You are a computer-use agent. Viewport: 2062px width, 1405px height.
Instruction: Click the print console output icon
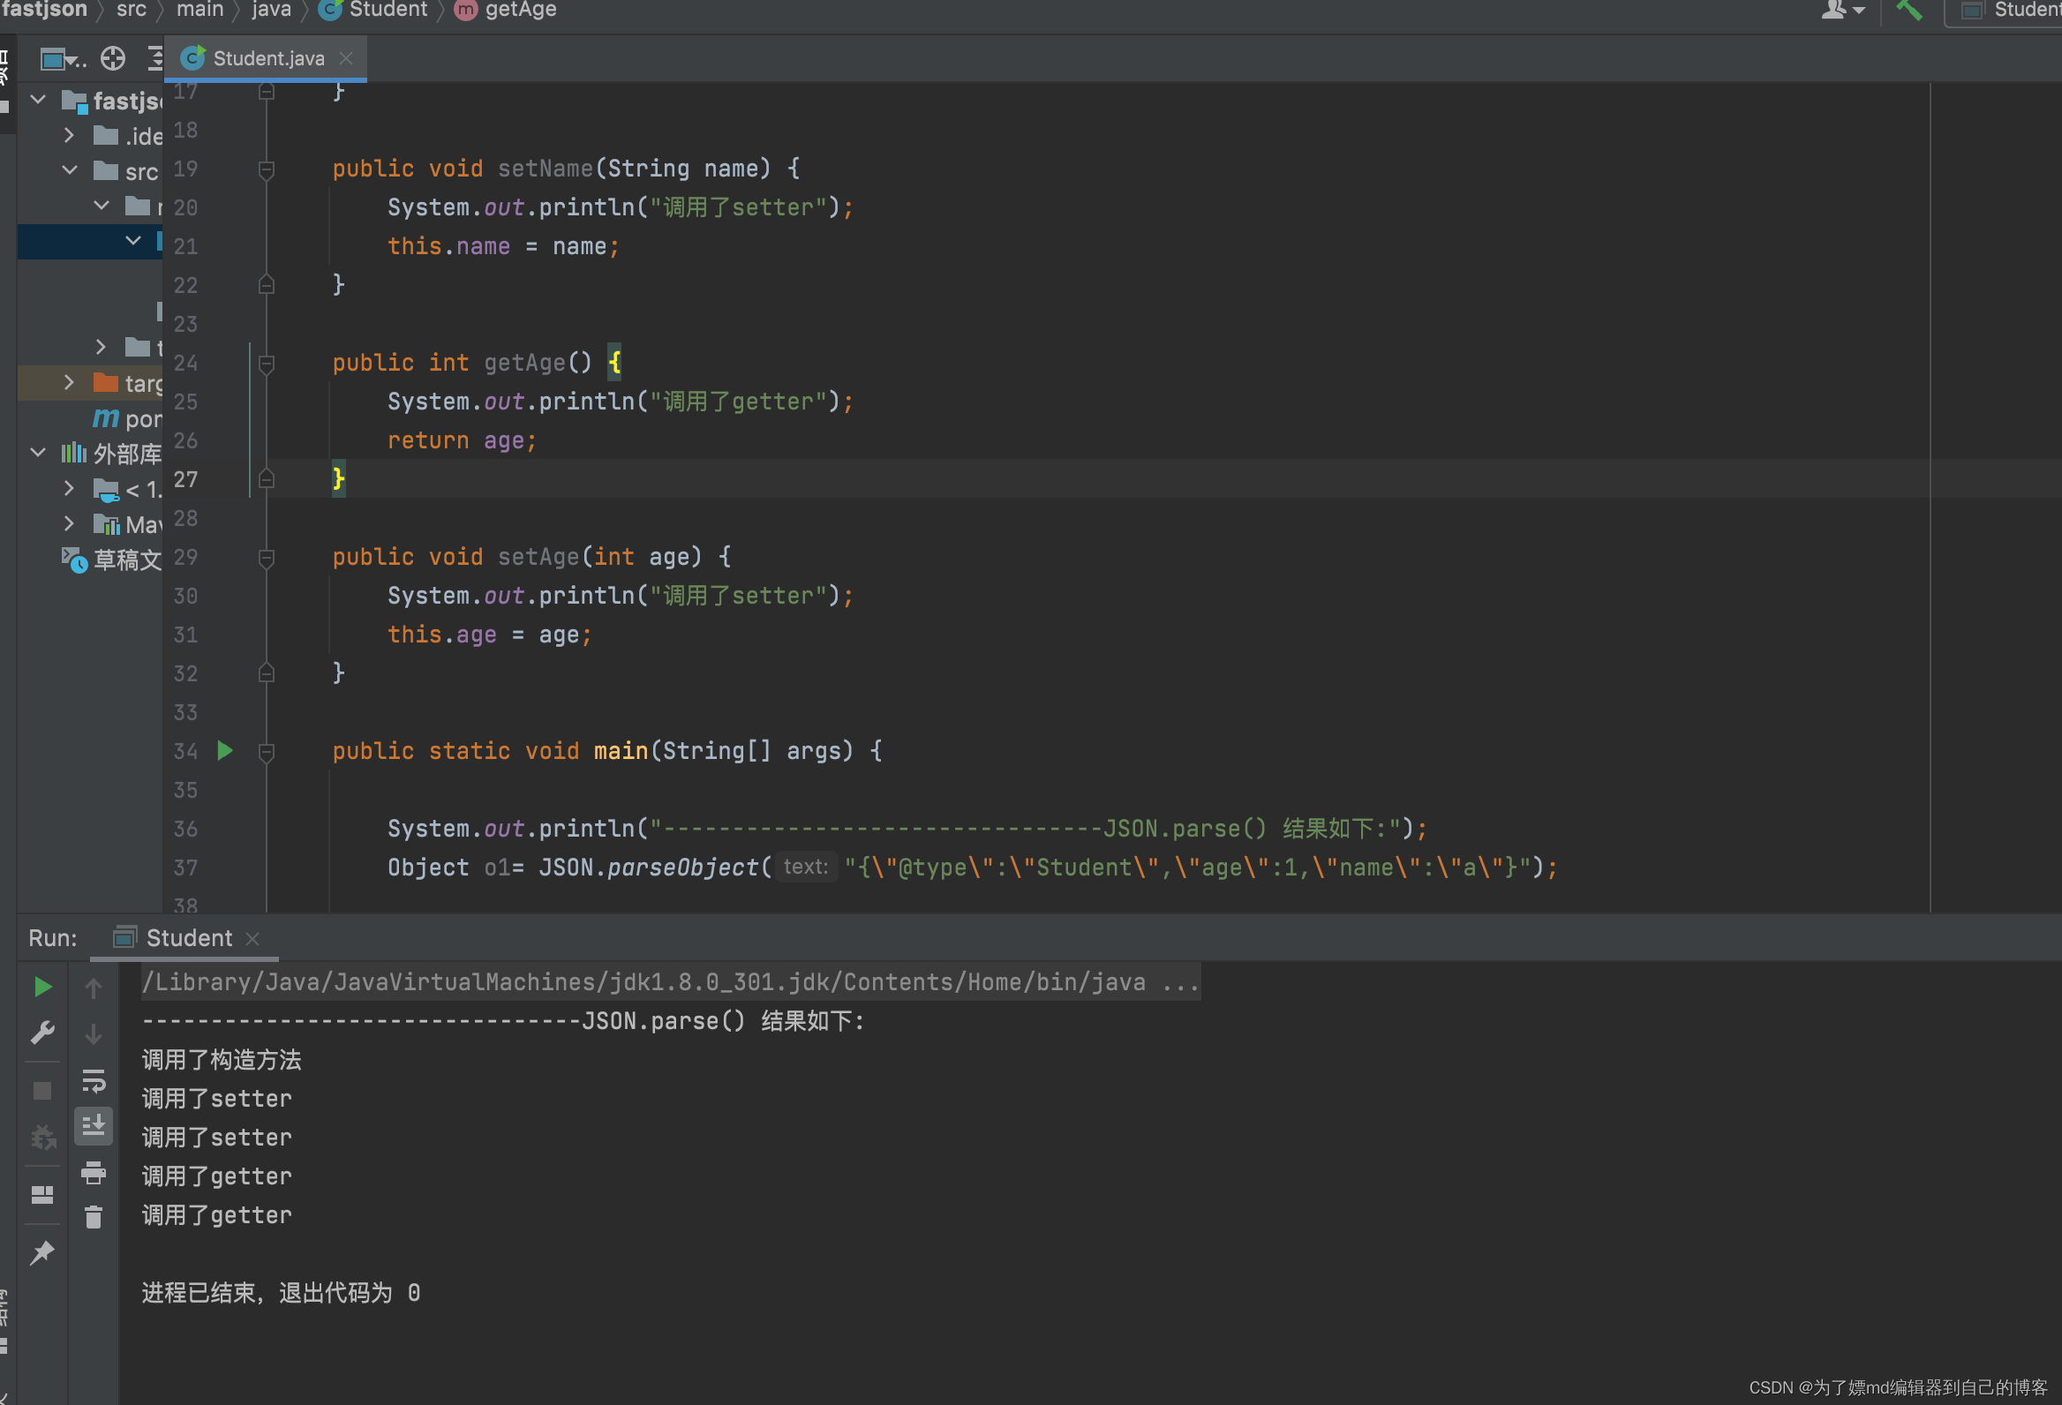94,1173
